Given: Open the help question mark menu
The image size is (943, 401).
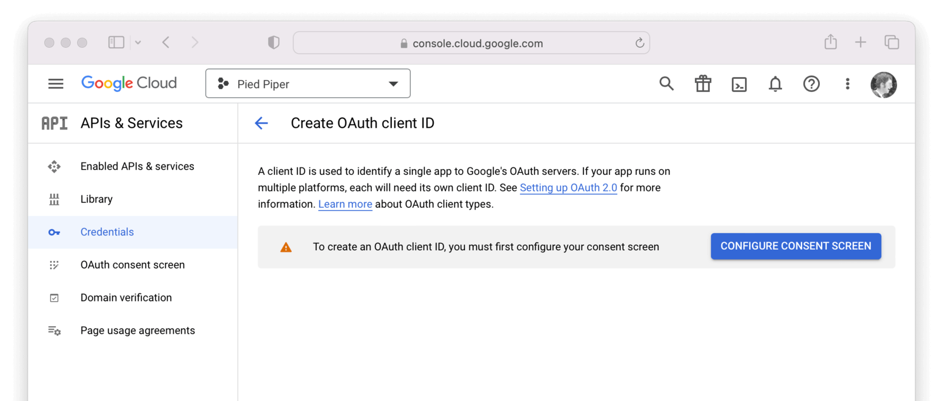Looking at the screenshot, I should pos(812,84).
